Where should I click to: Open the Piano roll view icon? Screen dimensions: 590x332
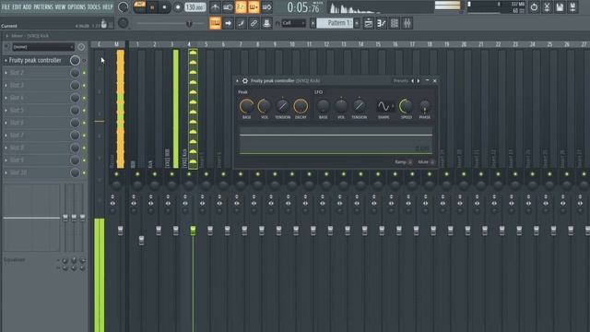tap(381, 23)
